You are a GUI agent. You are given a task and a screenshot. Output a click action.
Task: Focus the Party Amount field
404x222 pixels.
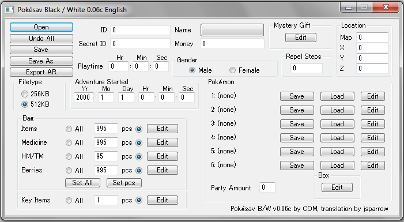click(267, 187)
